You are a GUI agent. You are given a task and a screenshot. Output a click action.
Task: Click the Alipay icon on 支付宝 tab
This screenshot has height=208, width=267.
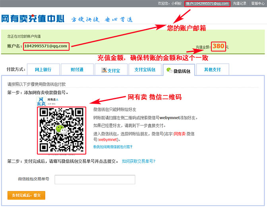[x=104, y=70]
